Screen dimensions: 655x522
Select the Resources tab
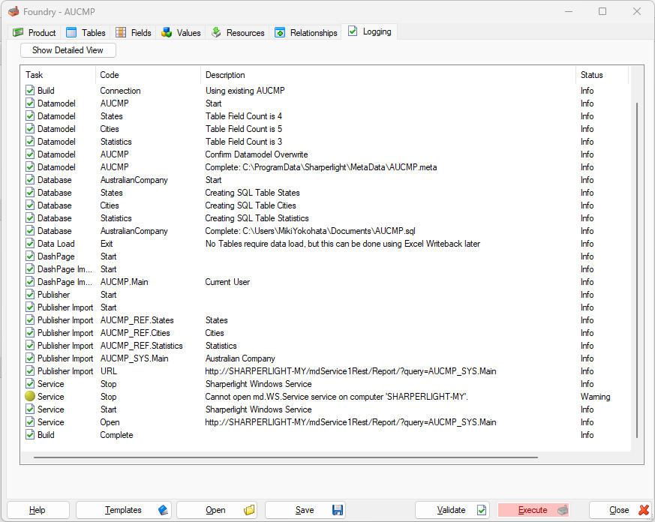pos(238,32)
